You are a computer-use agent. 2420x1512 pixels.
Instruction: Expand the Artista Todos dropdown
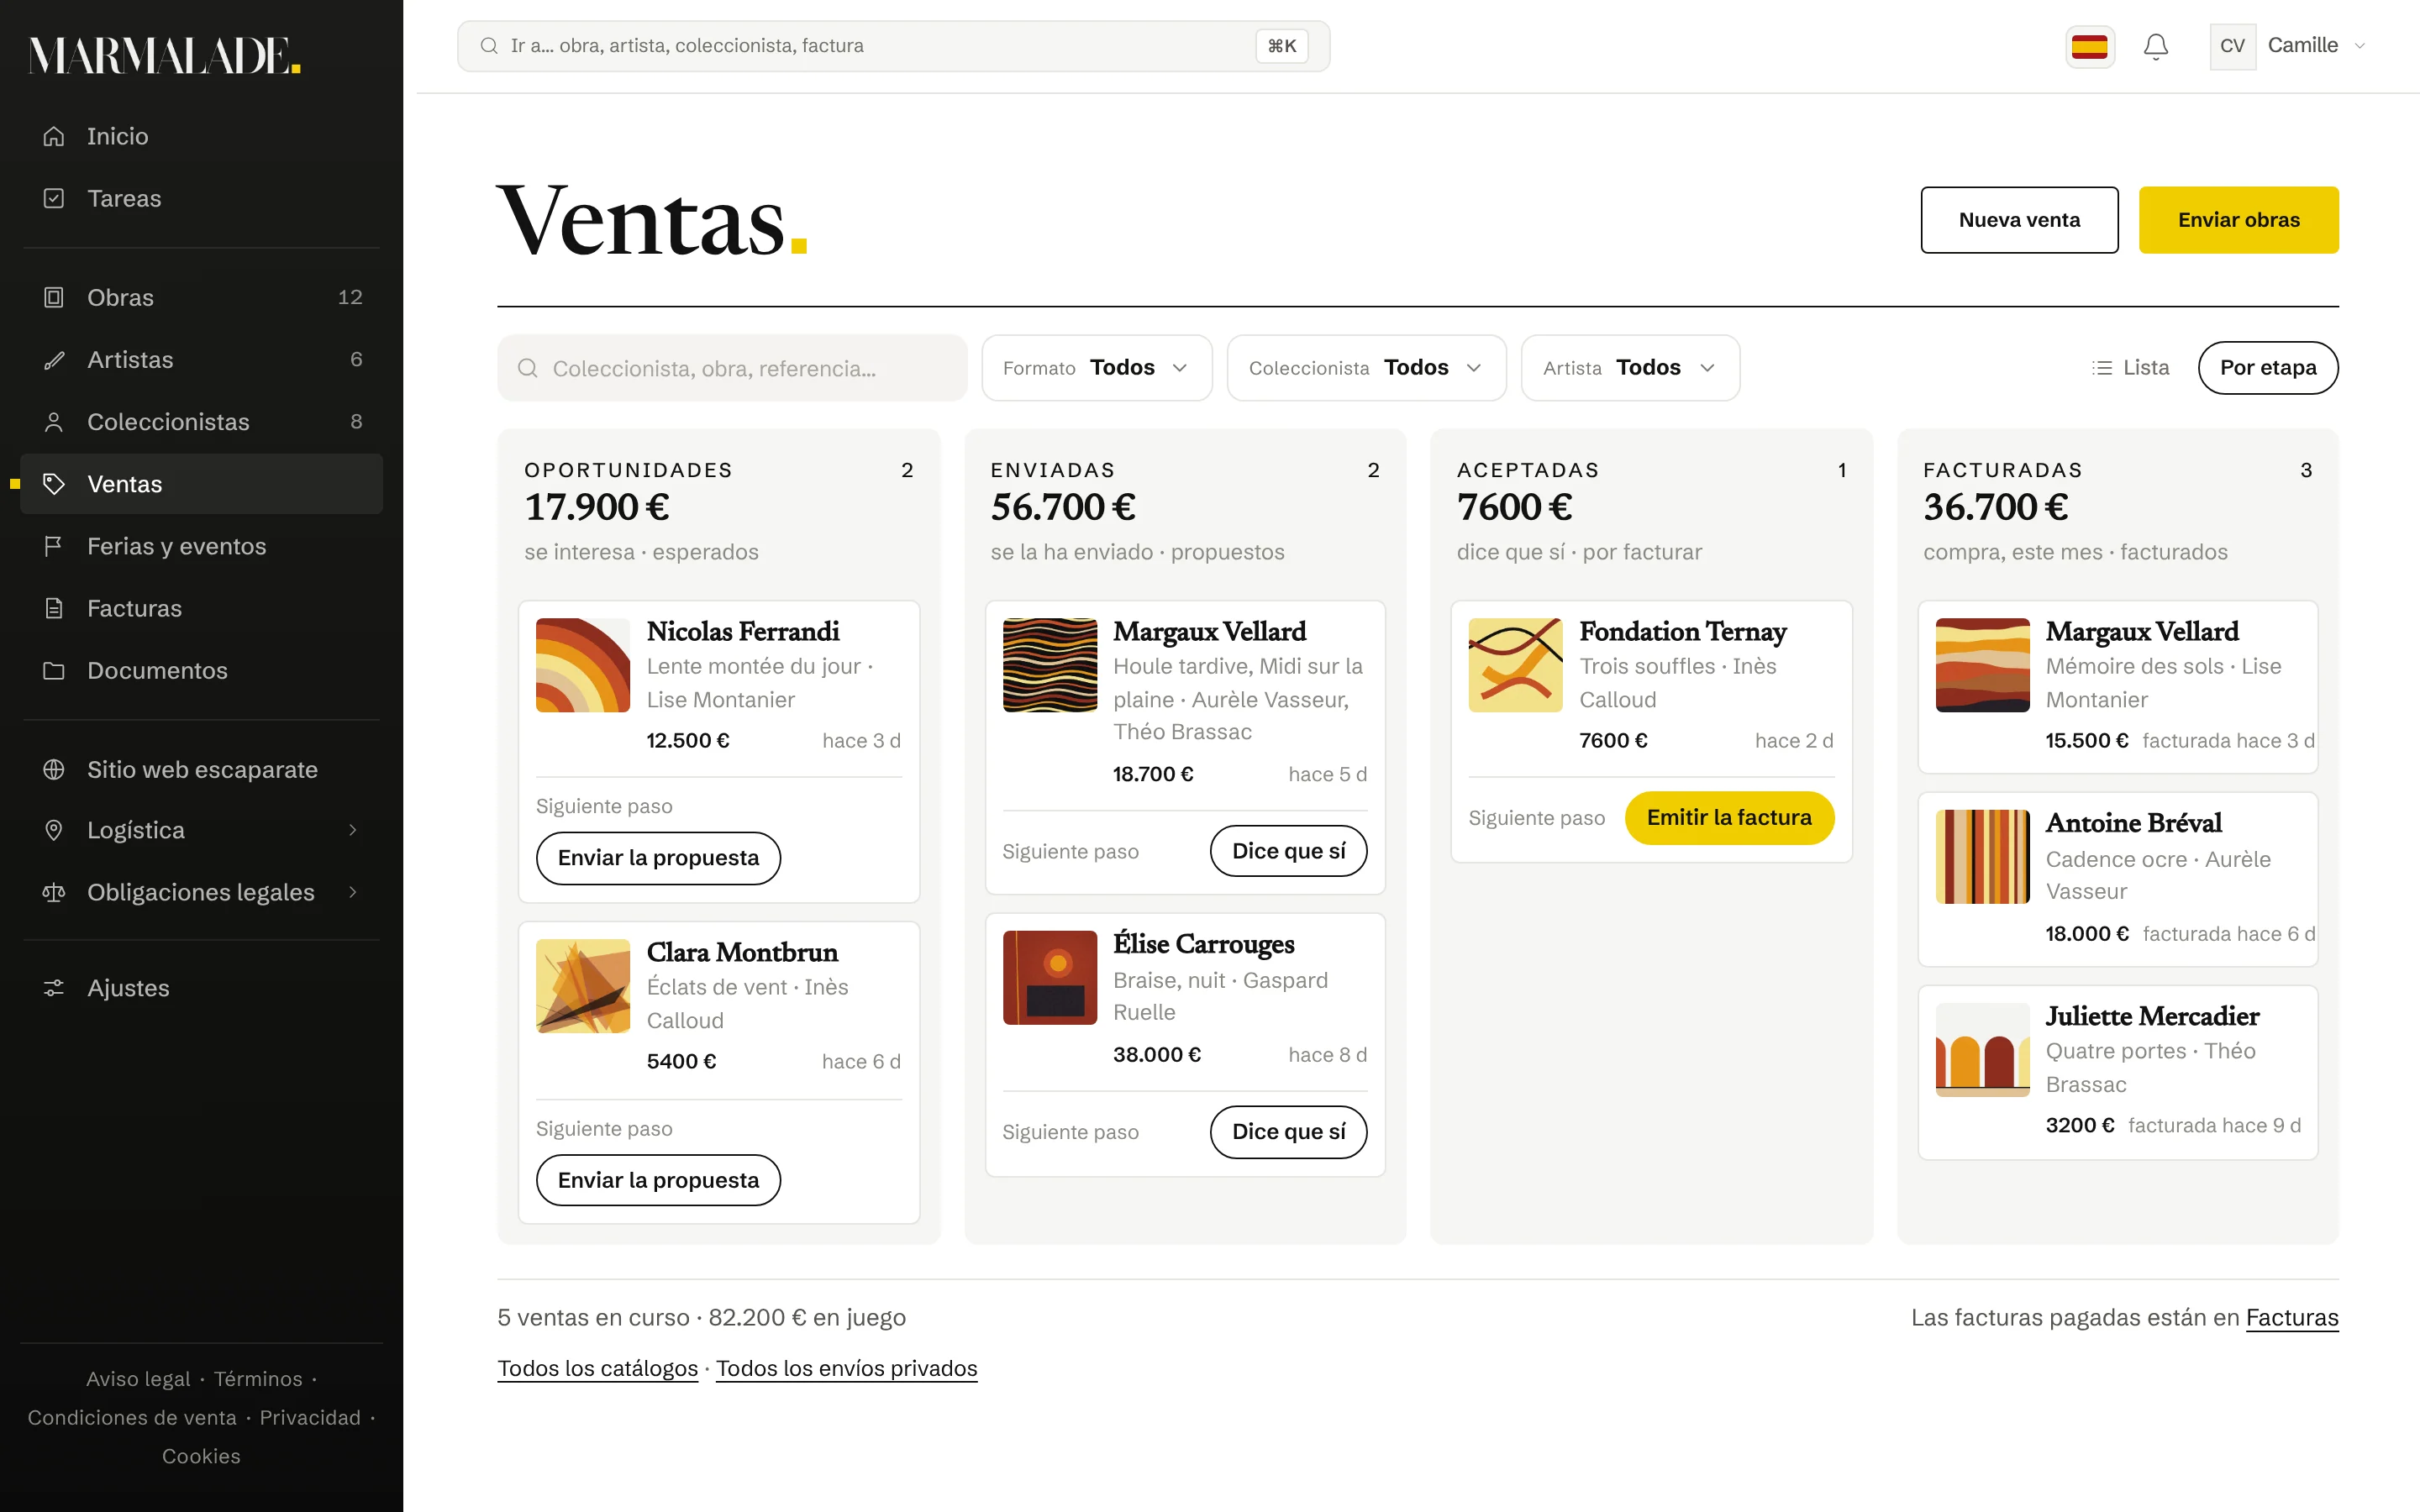(x=1630, y=368)
